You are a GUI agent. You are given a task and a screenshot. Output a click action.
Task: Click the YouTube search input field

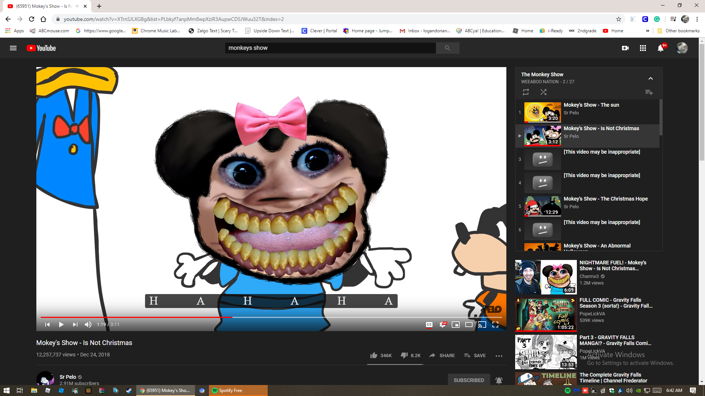[x=330, y=48]
